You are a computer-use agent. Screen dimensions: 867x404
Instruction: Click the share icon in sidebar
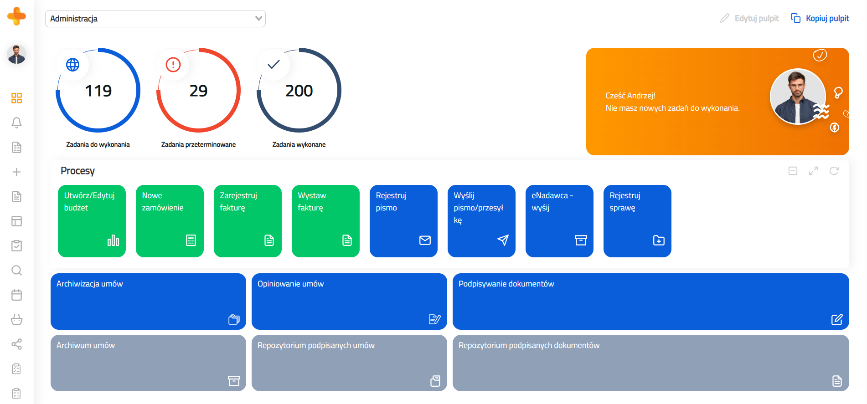(x=16, y=344)
